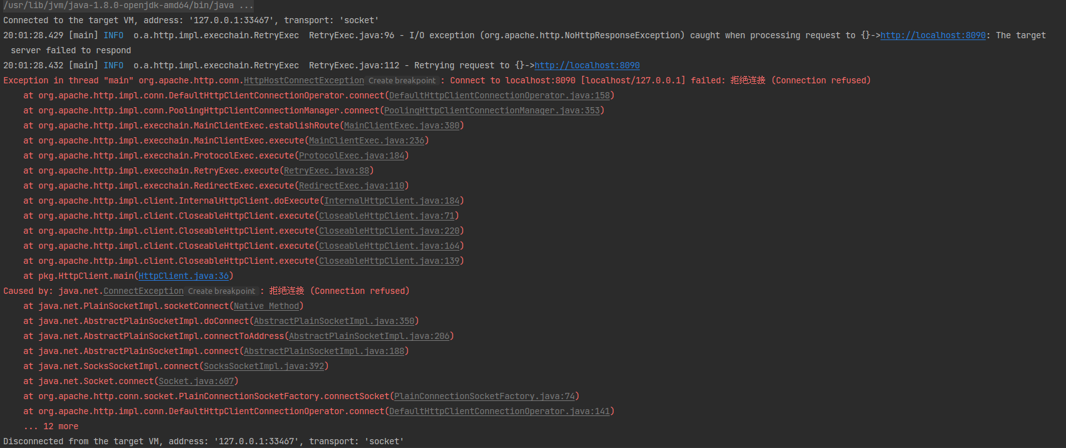1066x448 pixels.
Task: Open DefaultHttpClientConnectionOperator.java:158 link
Action: pos(499,95)
